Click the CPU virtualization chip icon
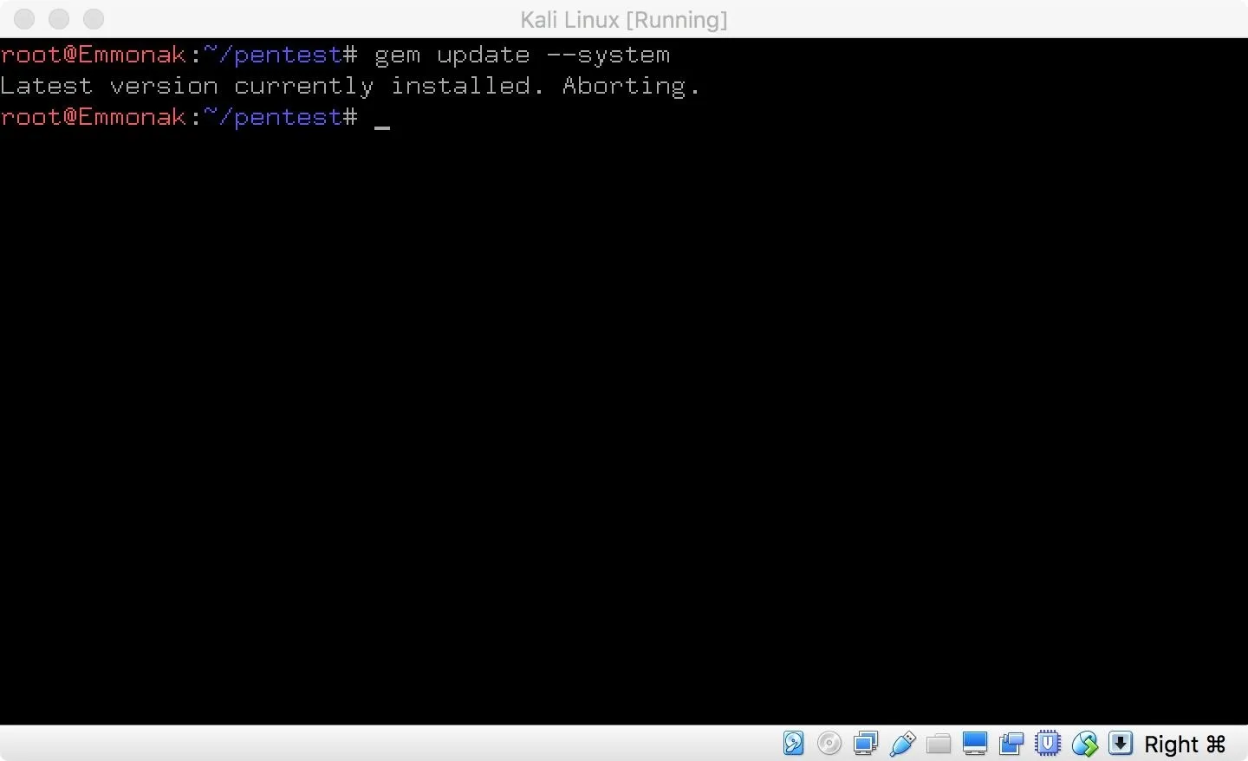Image resolution: width=1248 pixels, height=761 pixels. point(1048,744)
